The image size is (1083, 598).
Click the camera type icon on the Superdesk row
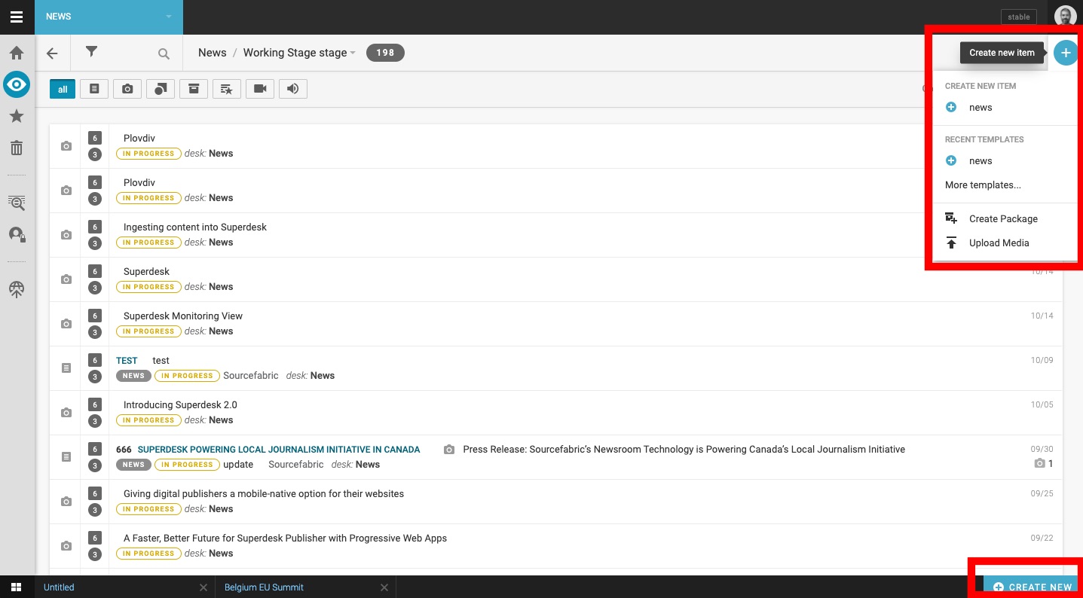(66, 279)
